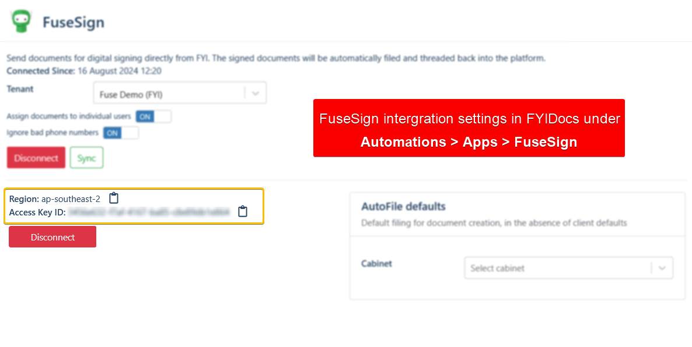Copy the Access Key ID to clipboard
The image size is (692, 347).
coord(243,212)
